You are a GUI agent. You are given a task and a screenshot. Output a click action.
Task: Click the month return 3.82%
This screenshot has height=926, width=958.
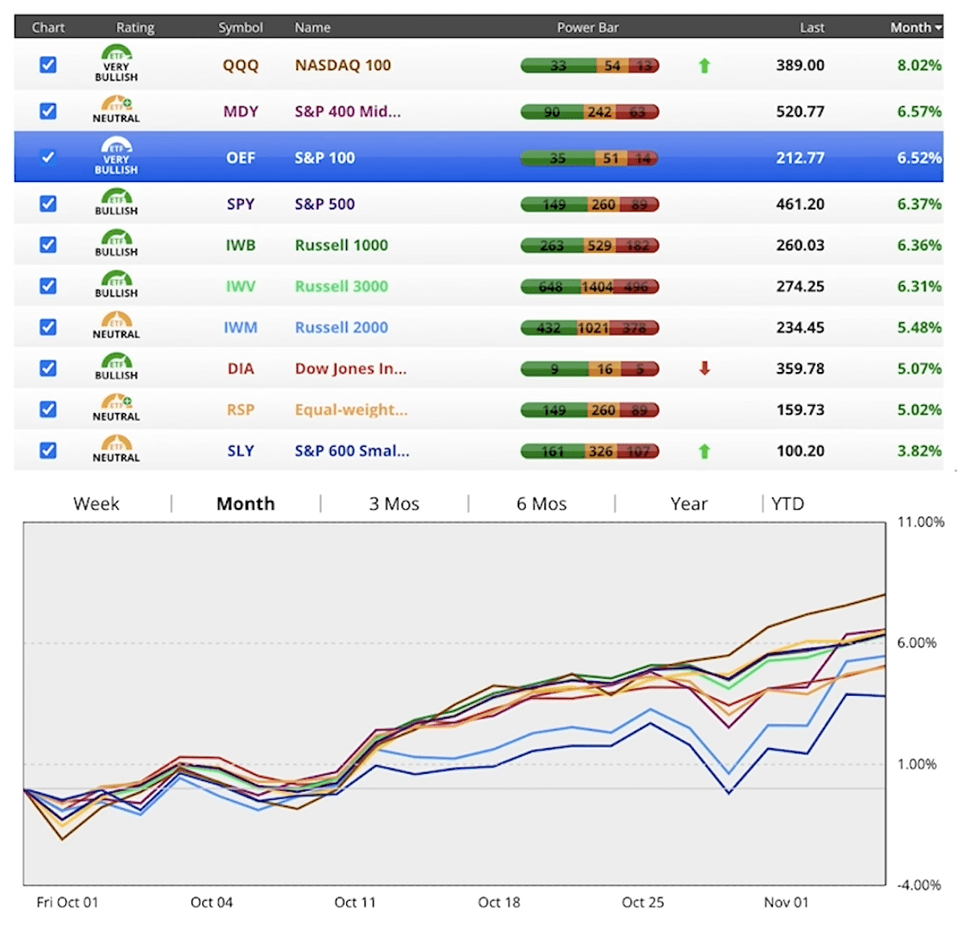(919, 450)
